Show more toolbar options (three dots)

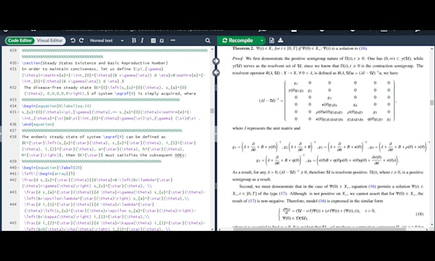point(173,40)
